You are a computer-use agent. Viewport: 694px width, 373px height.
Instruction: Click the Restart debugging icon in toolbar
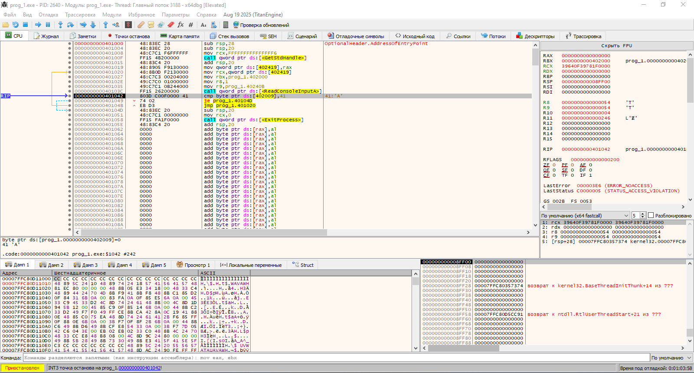coord(16,25)
